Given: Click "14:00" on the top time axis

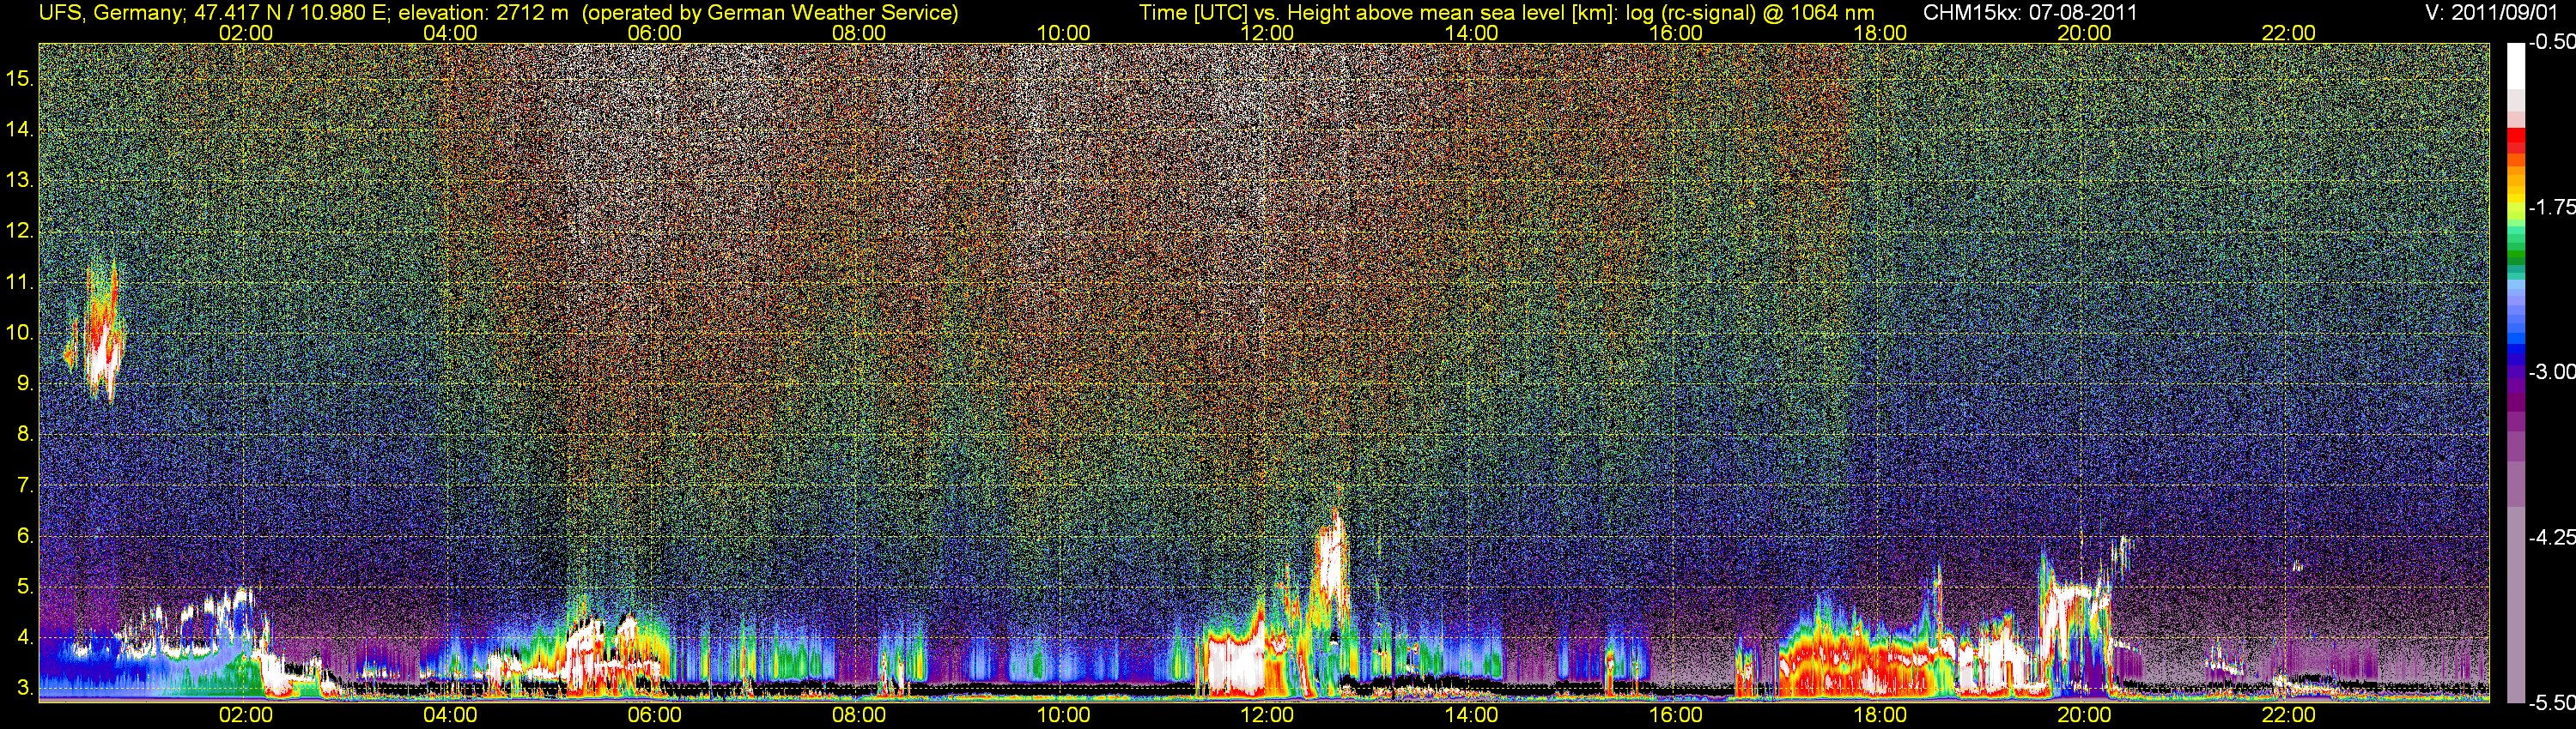Looking at the screenshot, I should [x=1472, y=33].
